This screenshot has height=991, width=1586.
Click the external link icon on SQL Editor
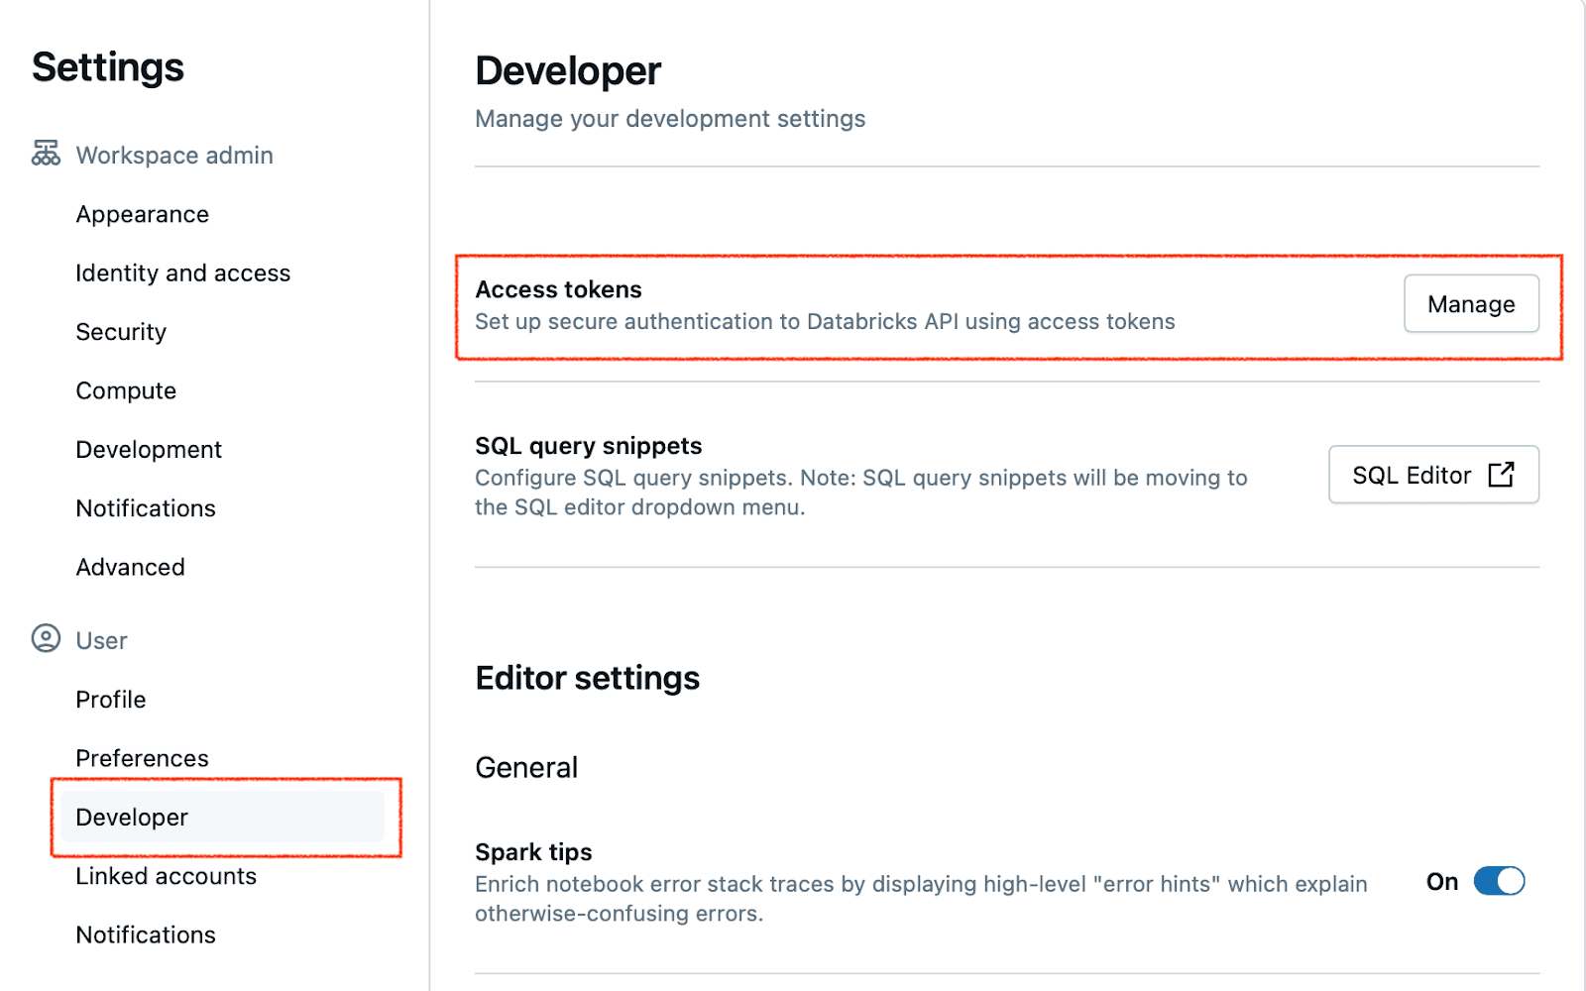1501,475
